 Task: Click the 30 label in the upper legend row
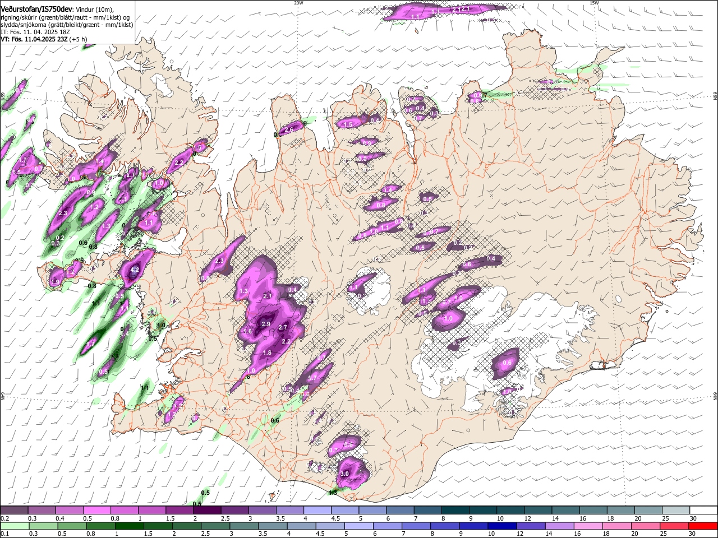693,518
